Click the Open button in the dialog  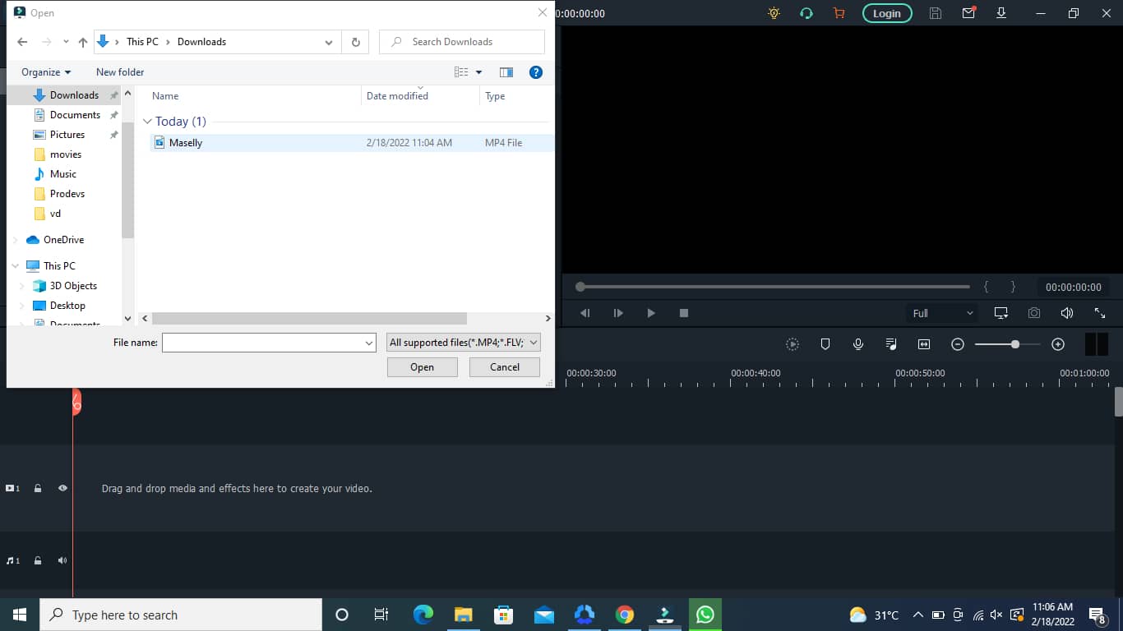(423, 367)
